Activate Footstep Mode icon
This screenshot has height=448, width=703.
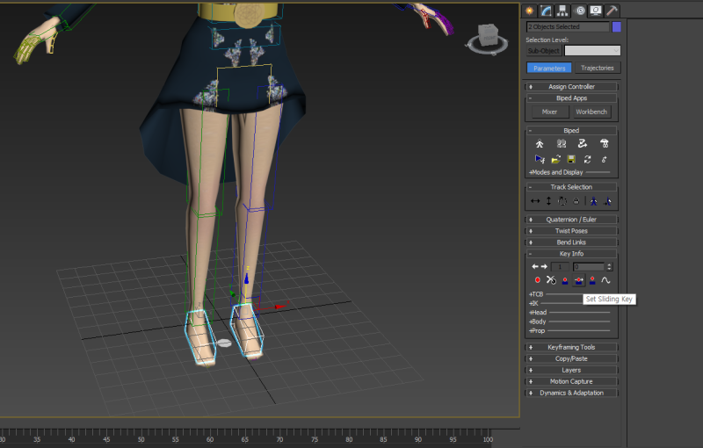click(x=561, y=143)
